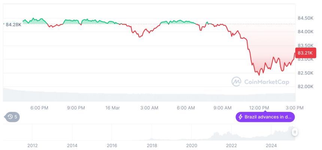Click the 84.28K opening price label
The width and height of the screenshot is (322, 150).
[x=13, y=24]
